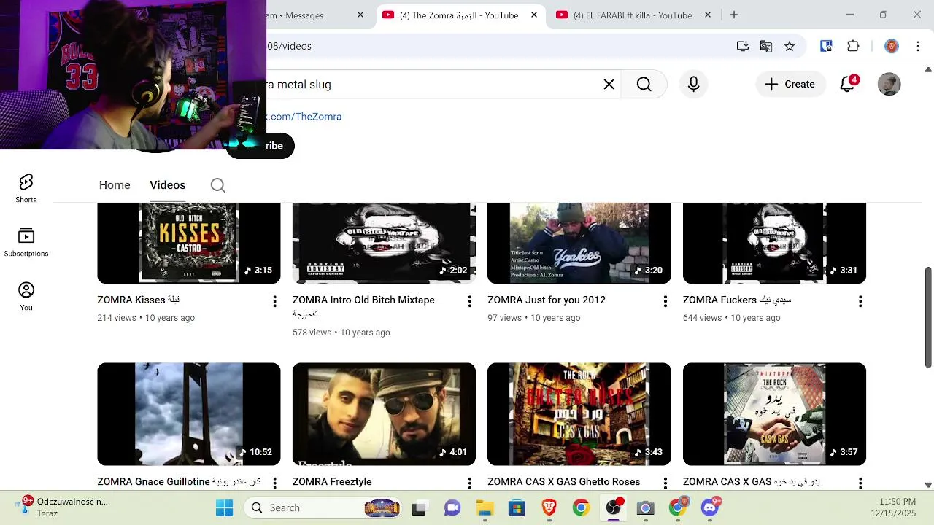Open options for ZOMRA Kisses video
The image size is (934, 525).
274,301
